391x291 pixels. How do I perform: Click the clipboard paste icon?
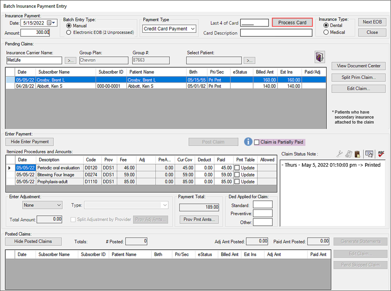tap(357, 154)
